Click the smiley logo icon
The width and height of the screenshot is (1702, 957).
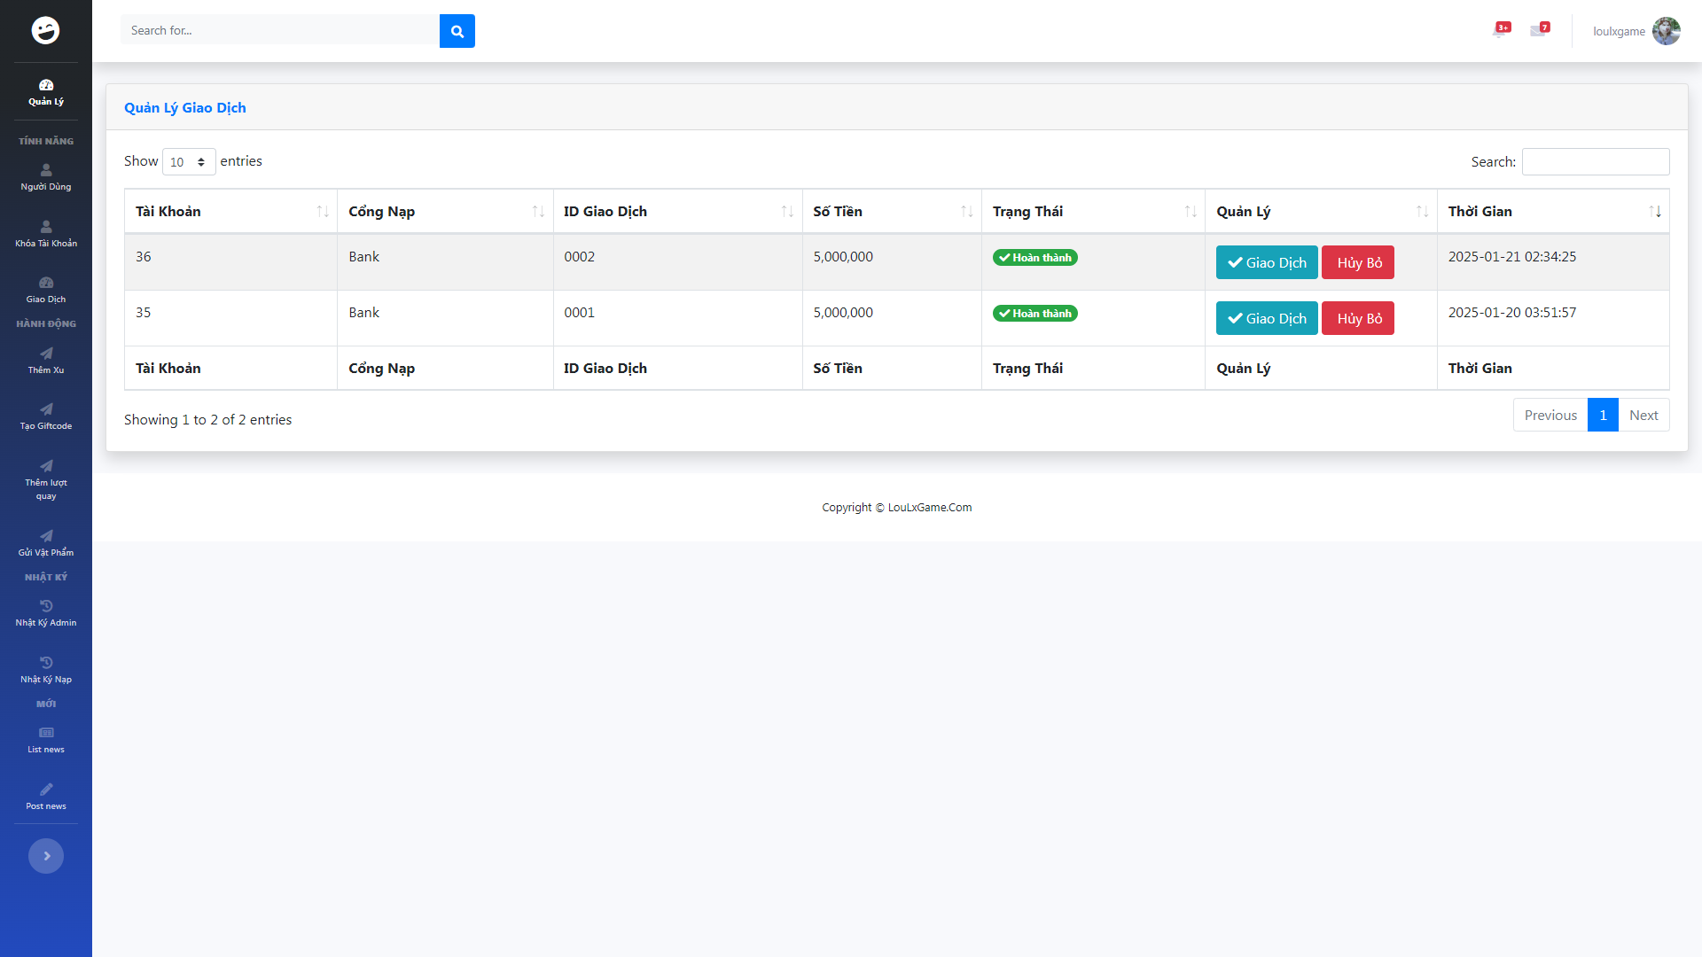click(x=46, y=30)
